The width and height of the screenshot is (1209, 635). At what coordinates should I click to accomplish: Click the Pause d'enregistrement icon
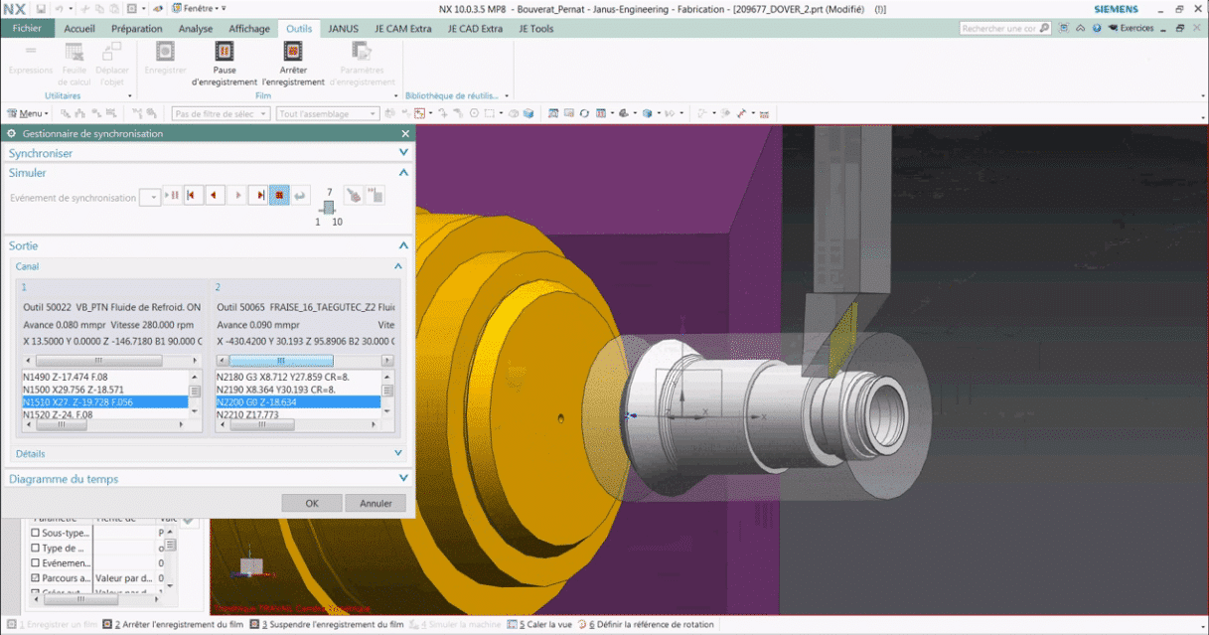pos(225,52)
